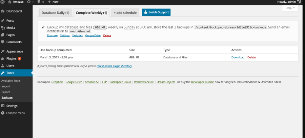Click the plus New icon
The image size is (305, 138).
49,2
